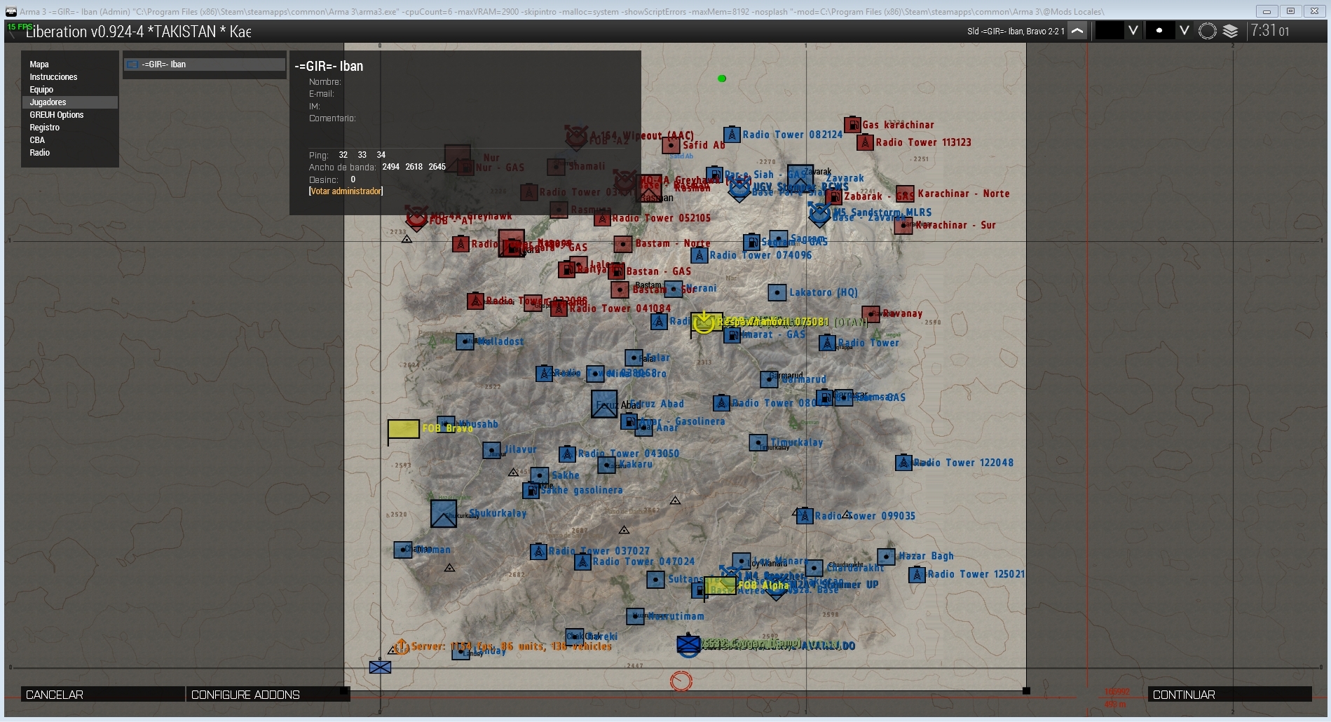Screen dimensions: 1331x722
Task: Click the Shukurkalay large blue marker
Action: click(444, 514)
